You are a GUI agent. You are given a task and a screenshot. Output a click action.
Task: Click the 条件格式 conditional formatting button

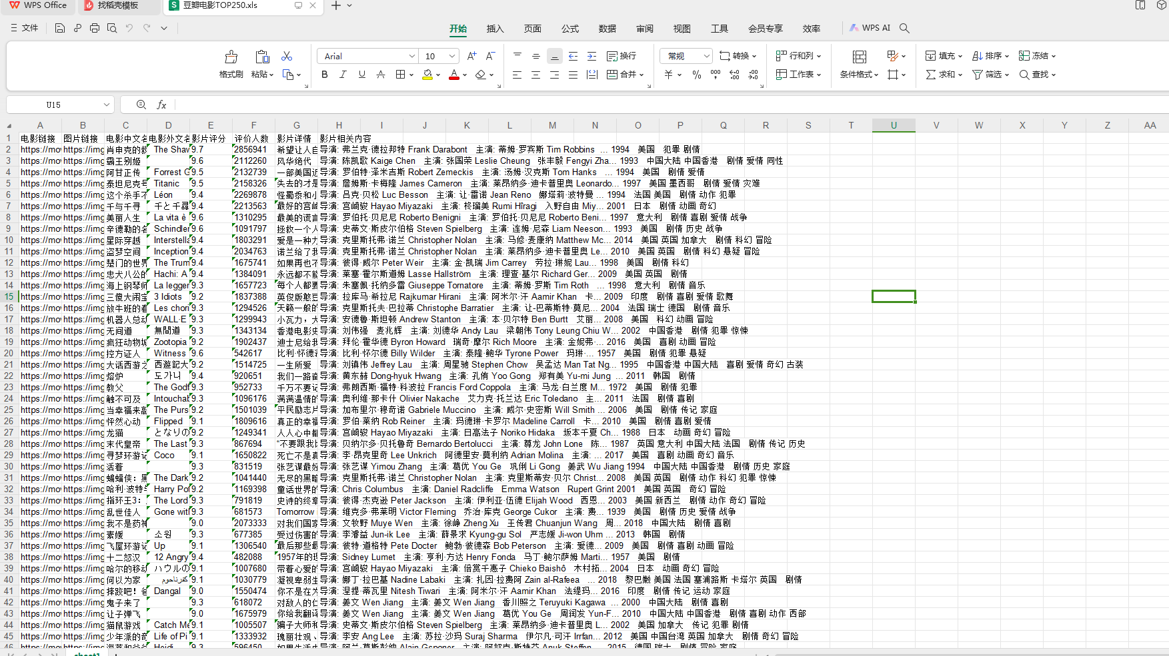tap(859, 65)
